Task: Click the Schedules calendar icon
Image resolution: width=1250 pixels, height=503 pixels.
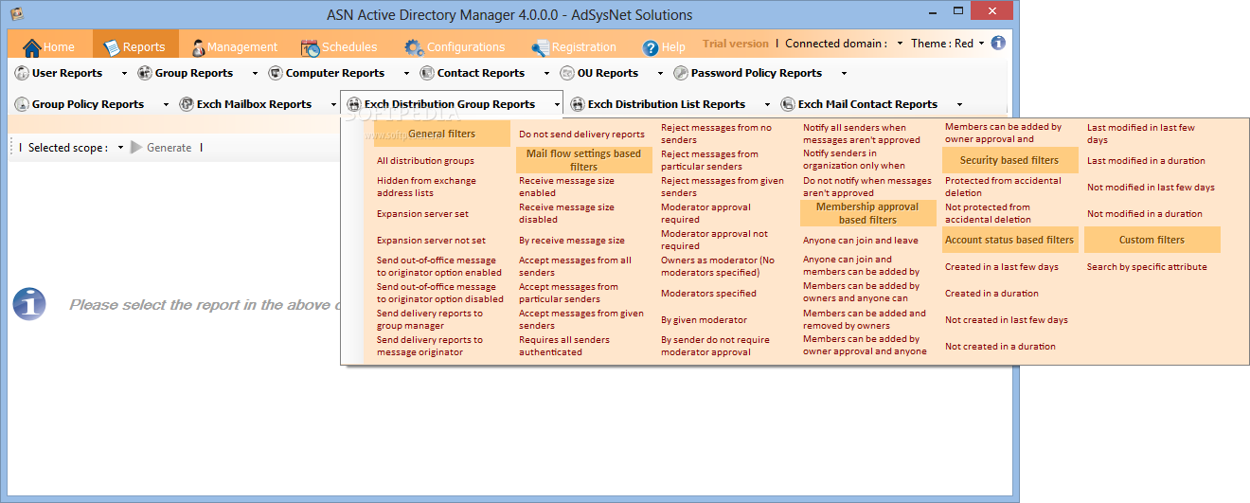Action: pos(311,47)
